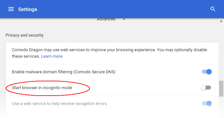
Task: Click the Use a web service label
Action: point(59,104)
